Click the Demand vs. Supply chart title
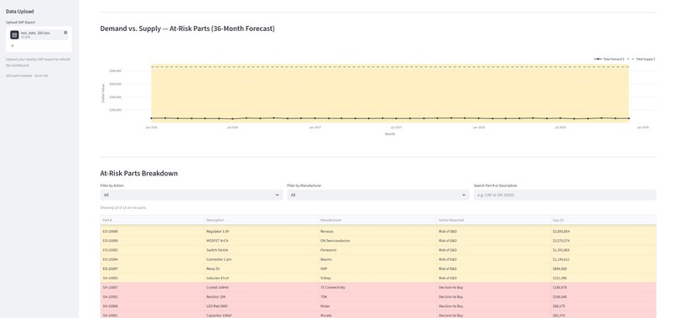This screenshot has width=676, height=318. click(187, 29)
